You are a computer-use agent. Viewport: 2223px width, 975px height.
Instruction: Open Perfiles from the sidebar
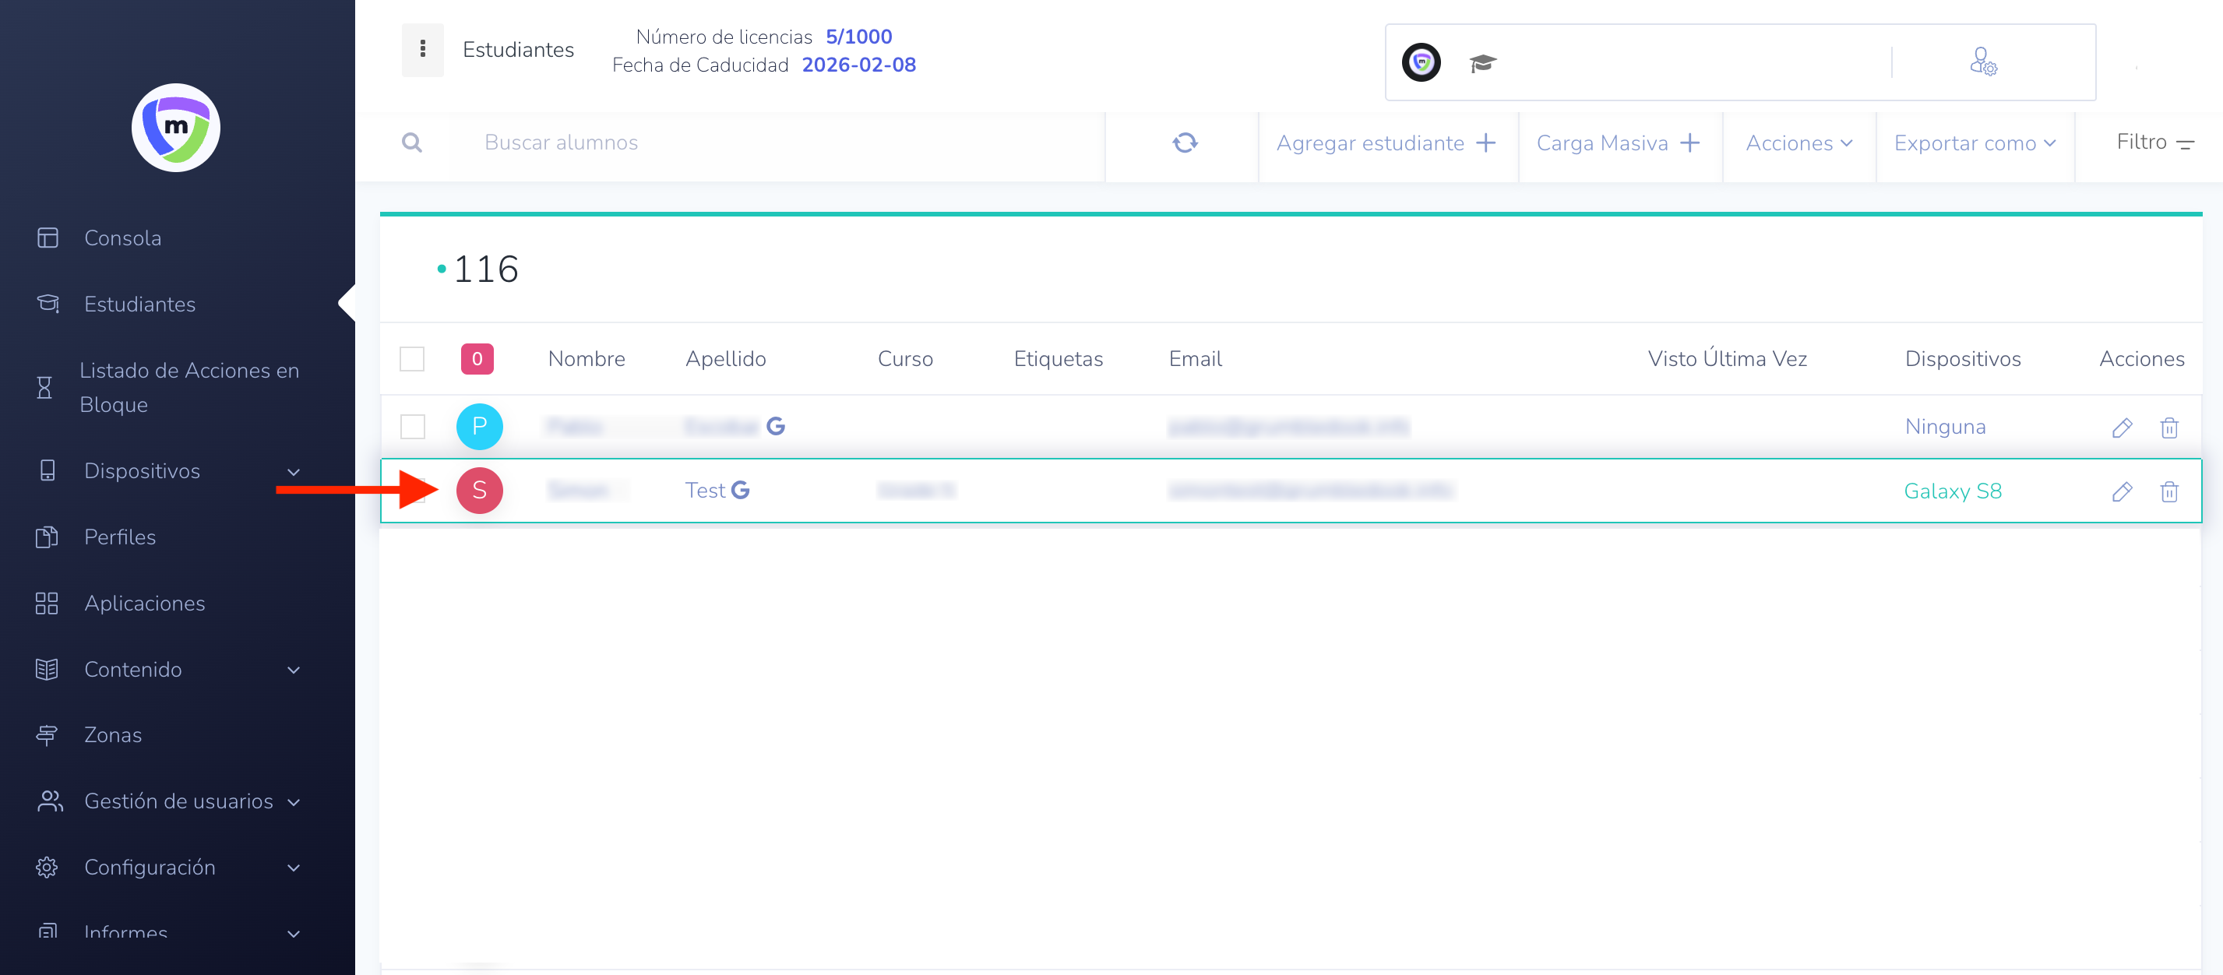(x=120, y=537)
